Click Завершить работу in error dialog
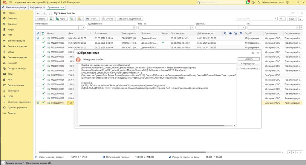306x165 pixels. pos(249,68)
